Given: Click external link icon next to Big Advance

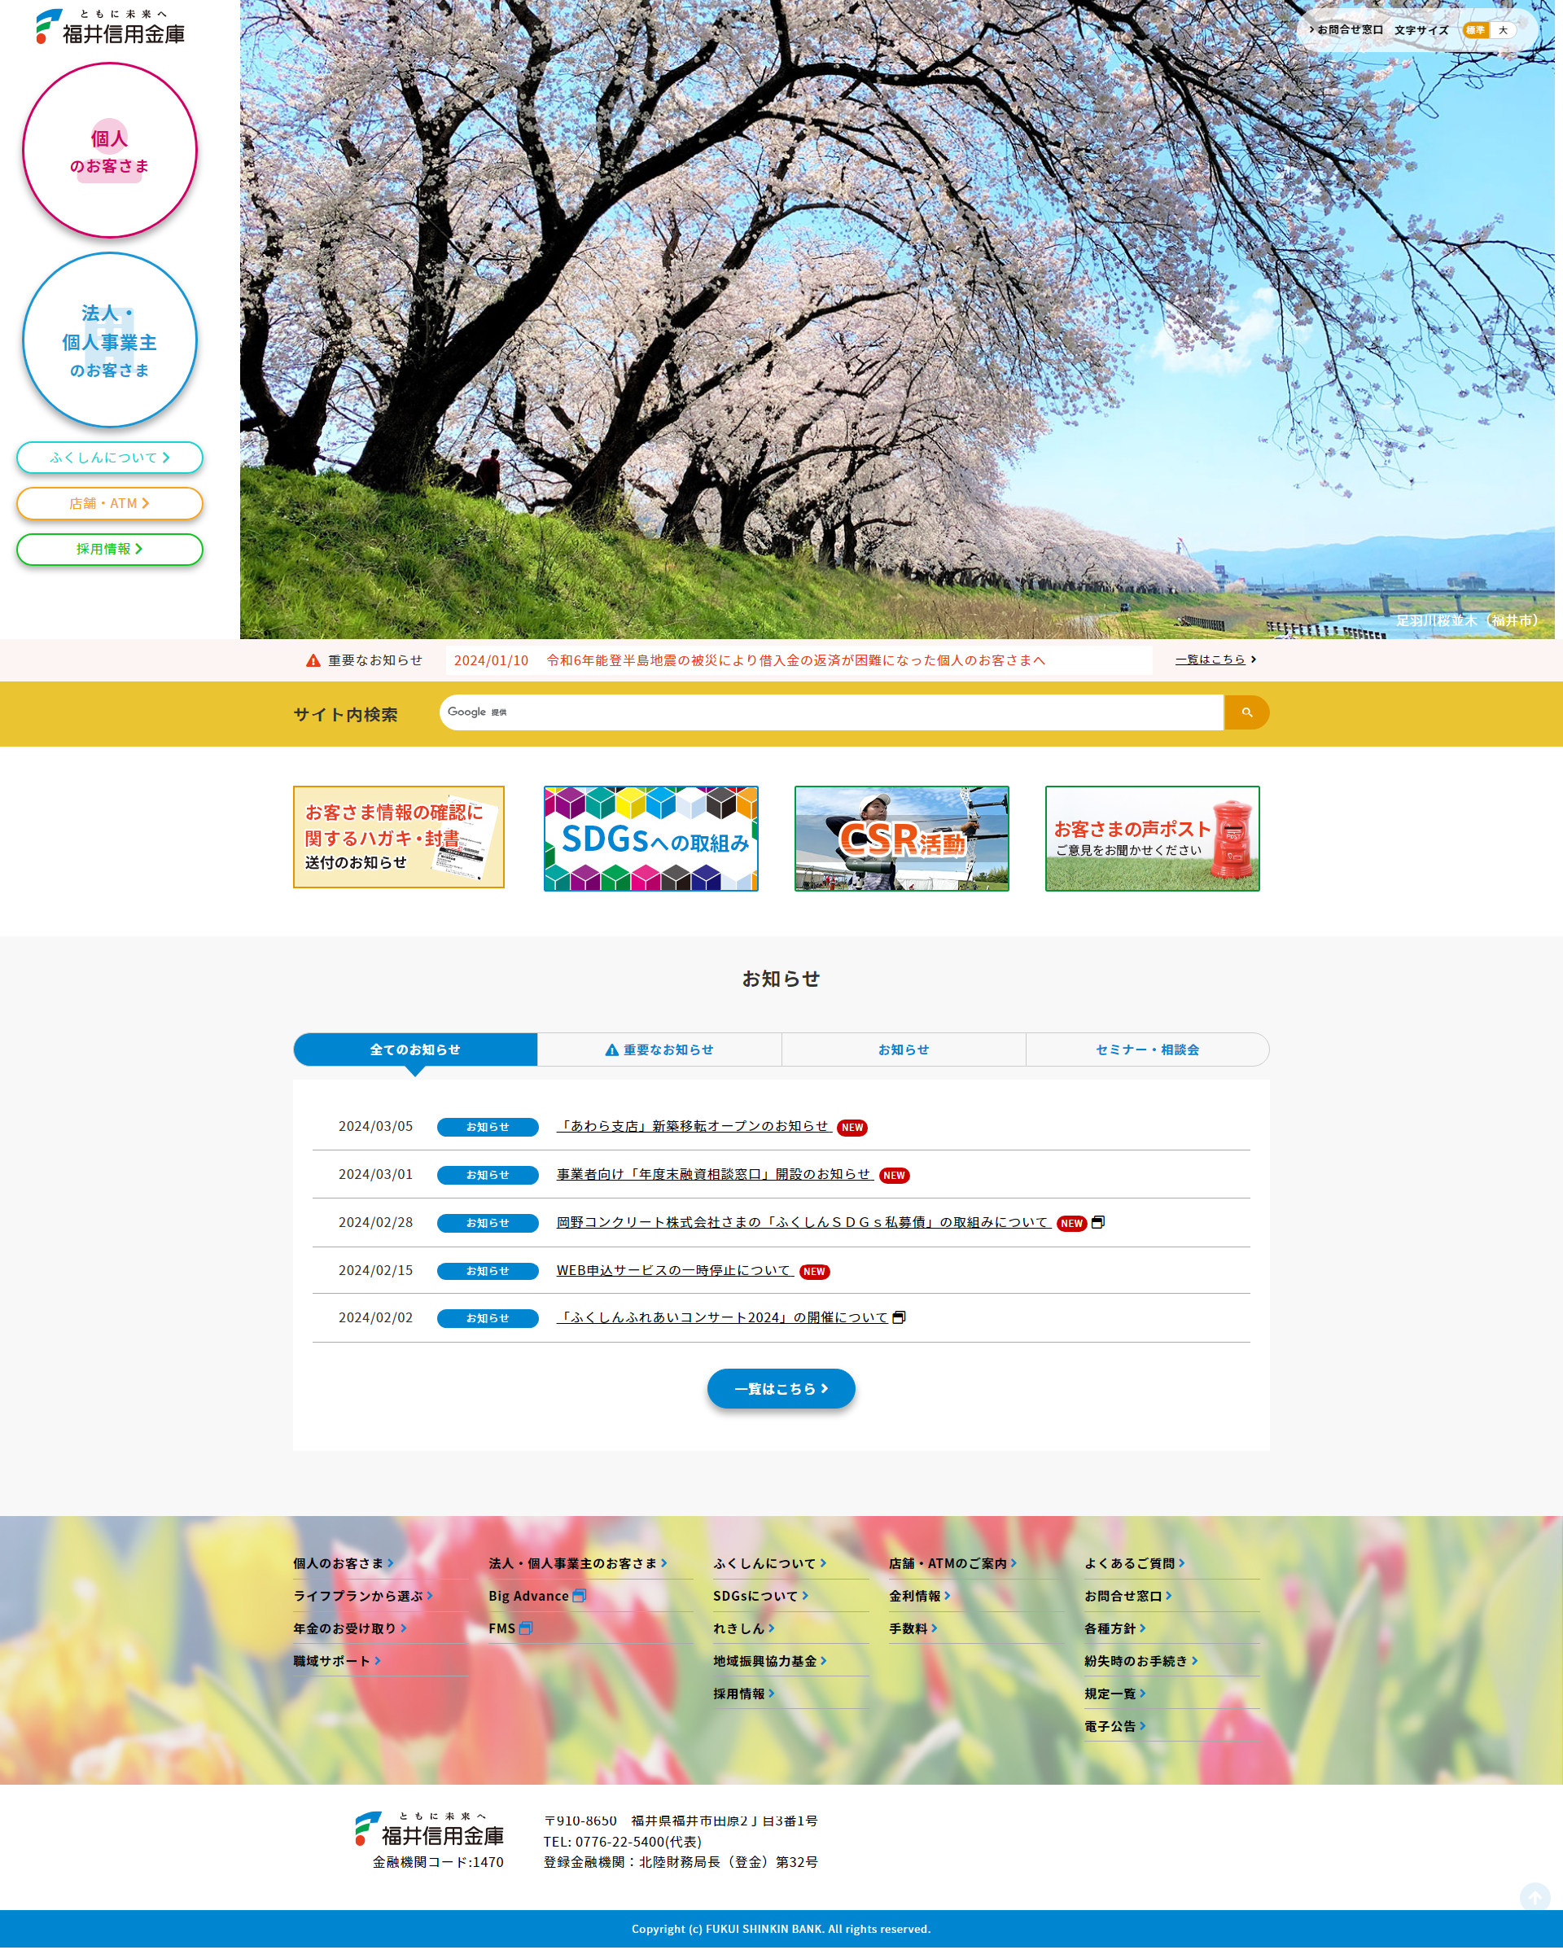Looking at the screenshot, I should coord(579,1596).
